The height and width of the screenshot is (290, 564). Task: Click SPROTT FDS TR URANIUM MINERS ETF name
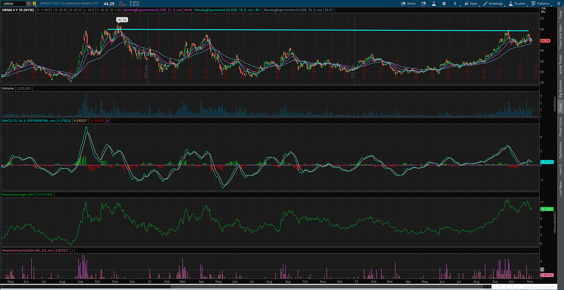tap(69, 3)
